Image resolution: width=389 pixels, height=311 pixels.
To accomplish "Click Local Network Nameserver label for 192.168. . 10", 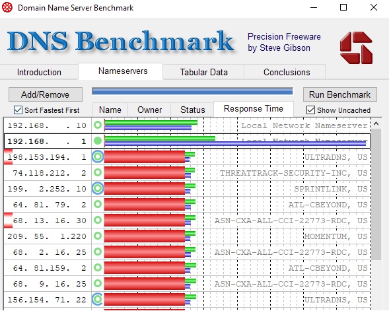I will 304,125.
